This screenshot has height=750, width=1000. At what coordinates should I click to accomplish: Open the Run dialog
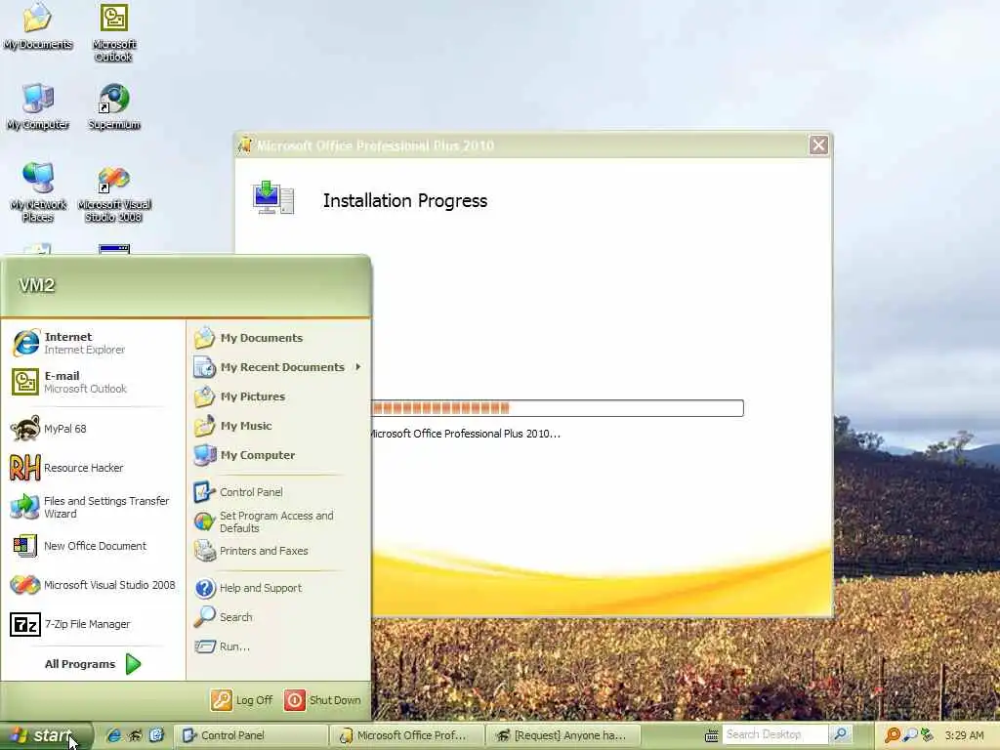click(278, 646)
